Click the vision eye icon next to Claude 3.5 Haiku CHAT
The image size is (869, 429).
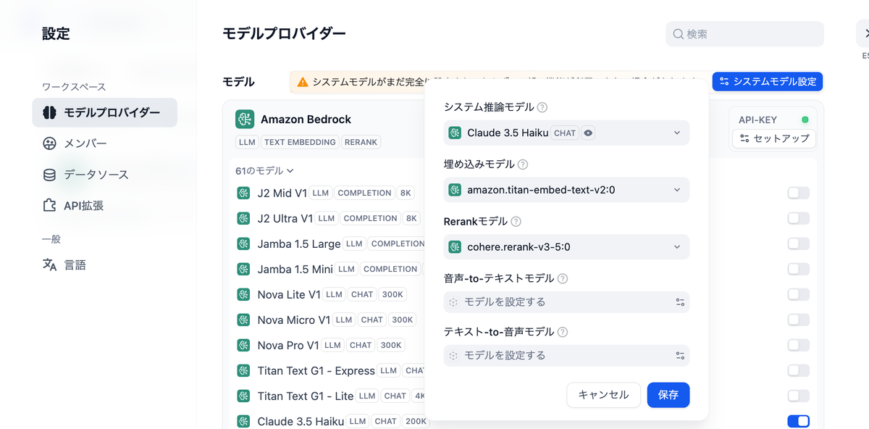(x=588, y=133)
